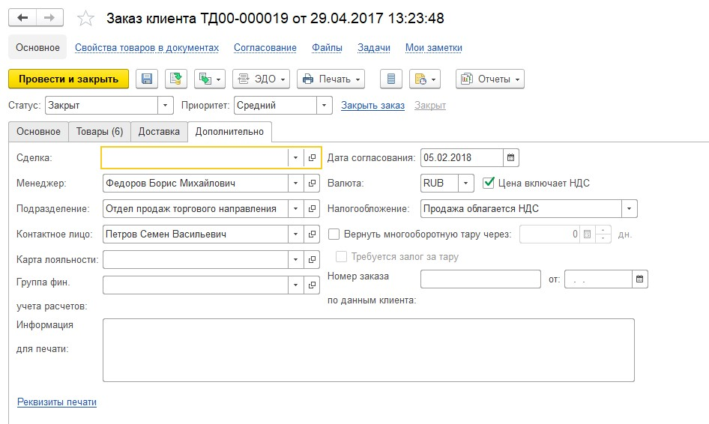Image resolution: width=709 pixels, height=424 pixels.
Task: Open calendar picker for Дата согласования
Action: tap(511, 158)
